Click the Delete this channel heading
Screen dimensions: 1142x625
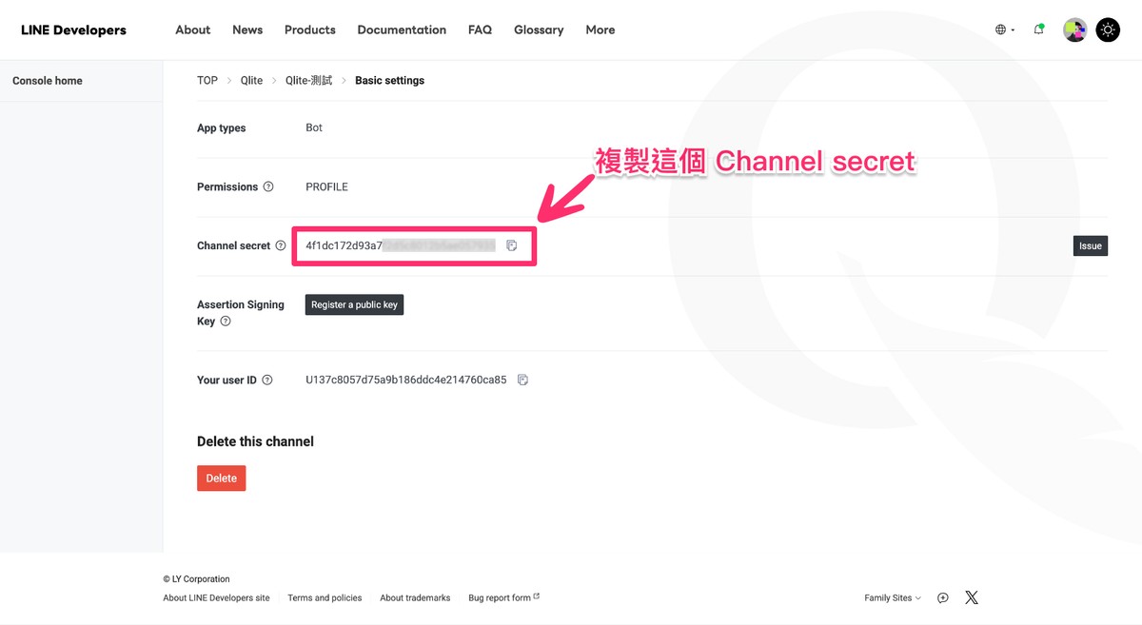pos(255,441)
